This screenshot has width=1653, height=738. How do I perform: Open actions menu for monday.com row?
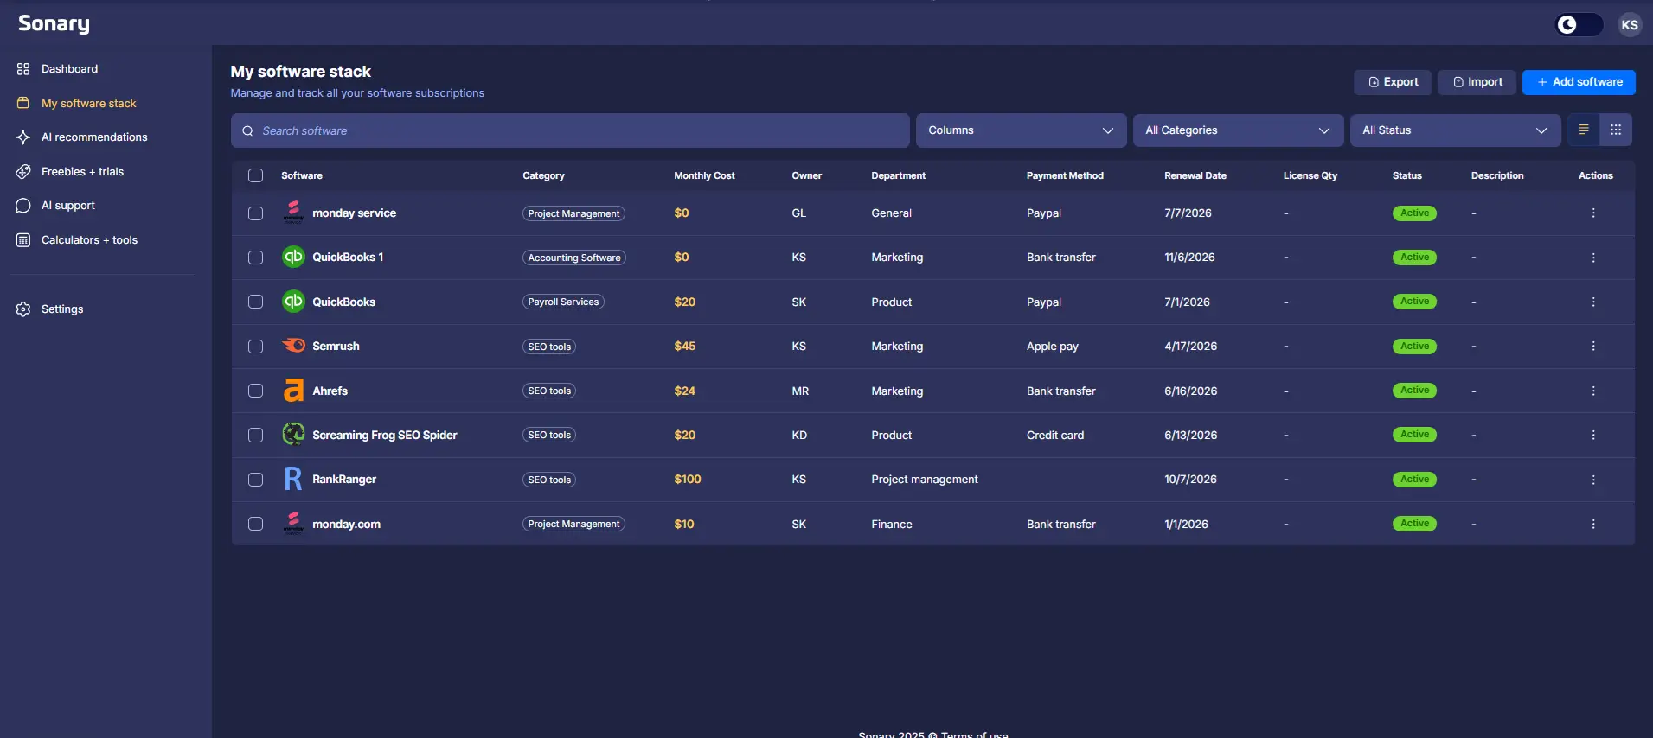(1592, 524)
